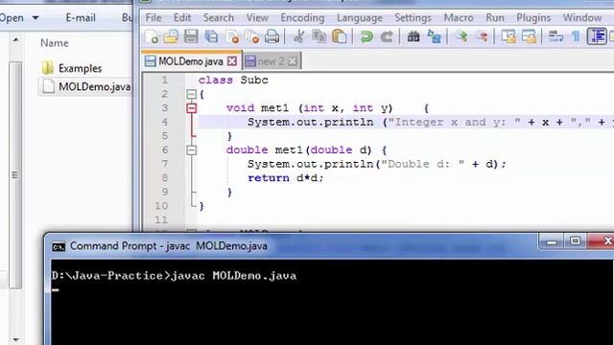
Task: Click E-mail button in Explorer toolbar
Action: pos(81,17)
